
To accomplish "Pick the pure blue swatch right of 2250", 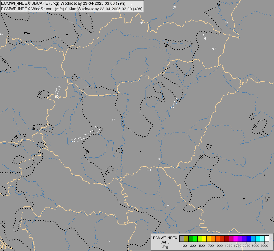I will pyautogui.click(x=249, y=238).
